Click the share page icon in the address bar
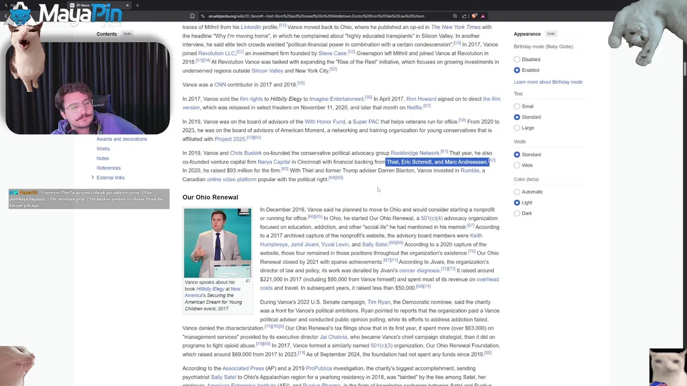This screenshot has height=386, width=687. click(464, 16)
